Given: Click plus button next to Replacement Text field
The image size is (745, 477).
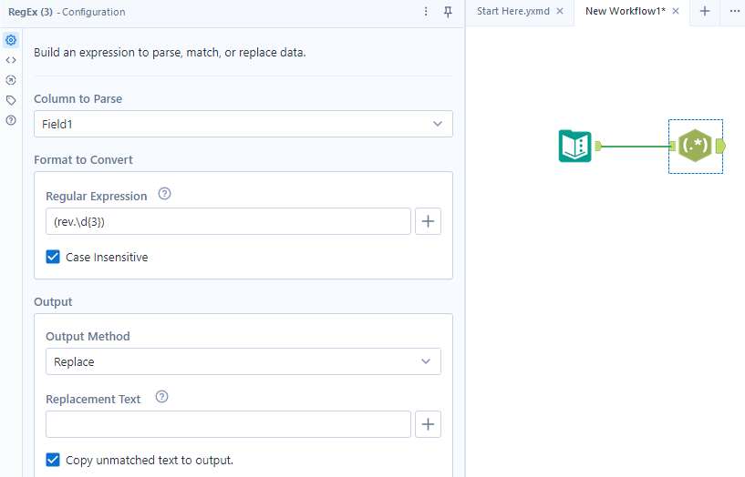Looking at the screenshot, I should 429,424.
